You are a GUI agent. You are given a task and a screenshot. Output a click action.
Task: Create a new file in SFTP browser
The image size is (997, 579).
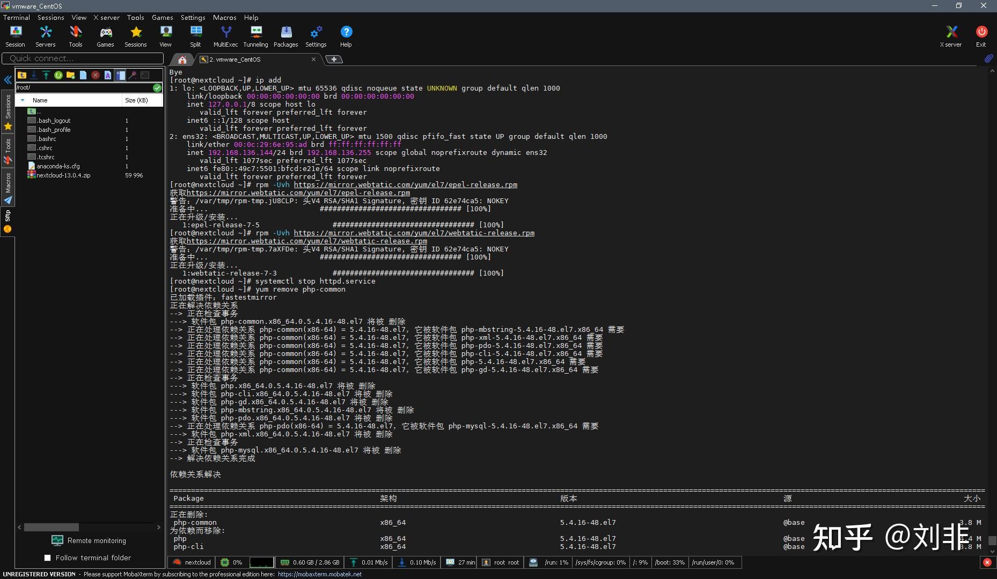pyautogui.click(x=83, y=75)
